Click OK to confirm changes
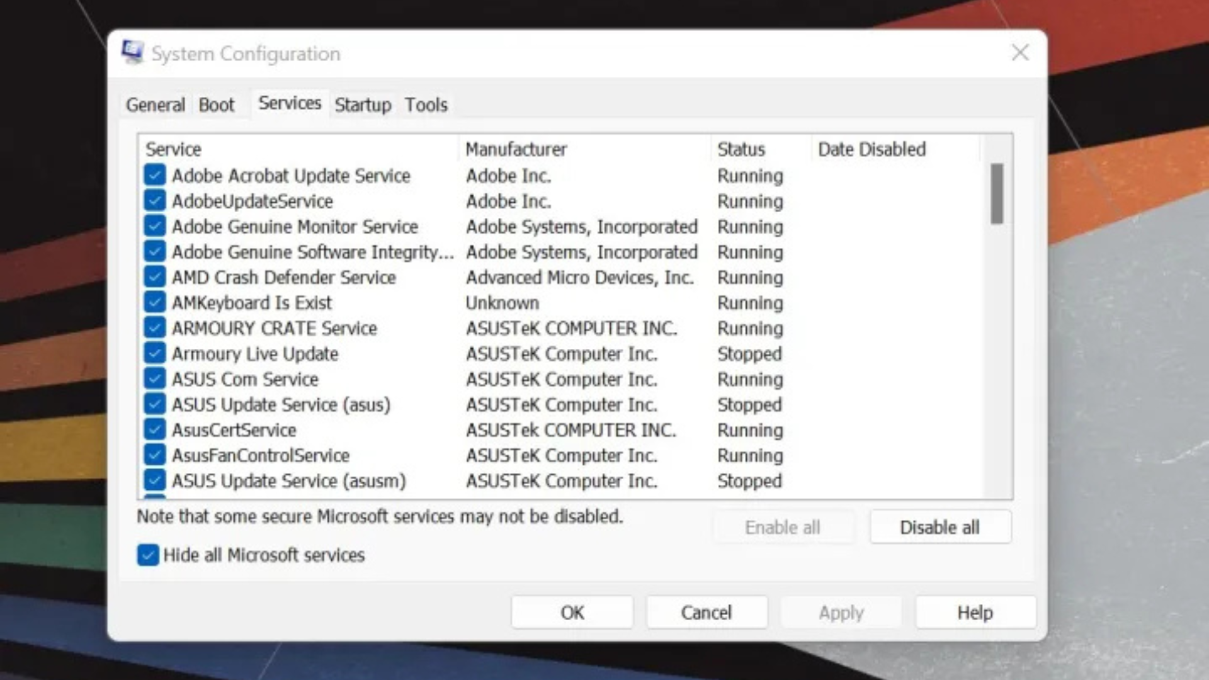The width and height of the screenshot is (1209, 680). coord(572,611)
